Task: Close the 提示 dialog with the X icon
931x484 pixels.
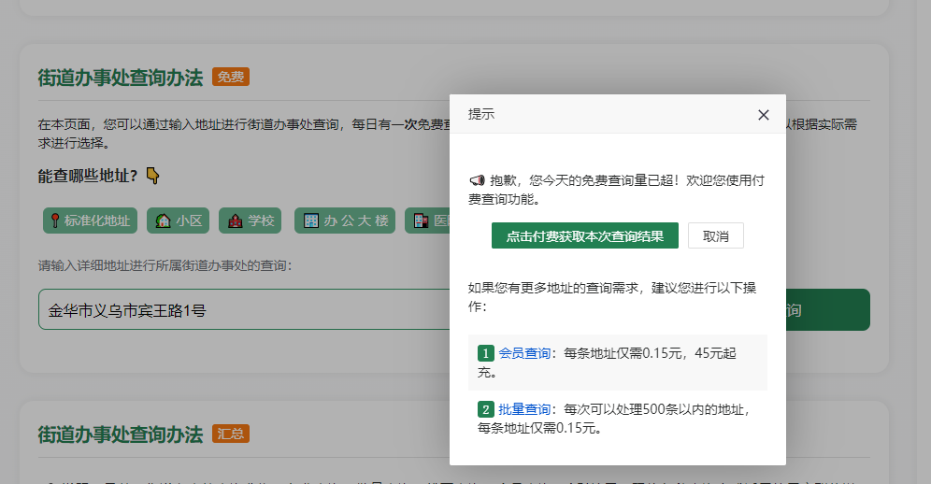Action: click(x=764, y=115)
